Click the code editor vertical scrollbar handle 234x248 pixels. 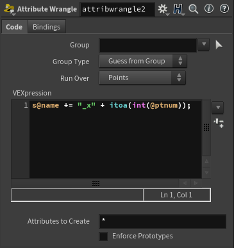pos(206,128)
